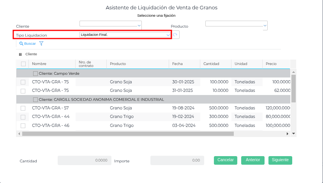Click the Buscar search icon

pos(21,44)
